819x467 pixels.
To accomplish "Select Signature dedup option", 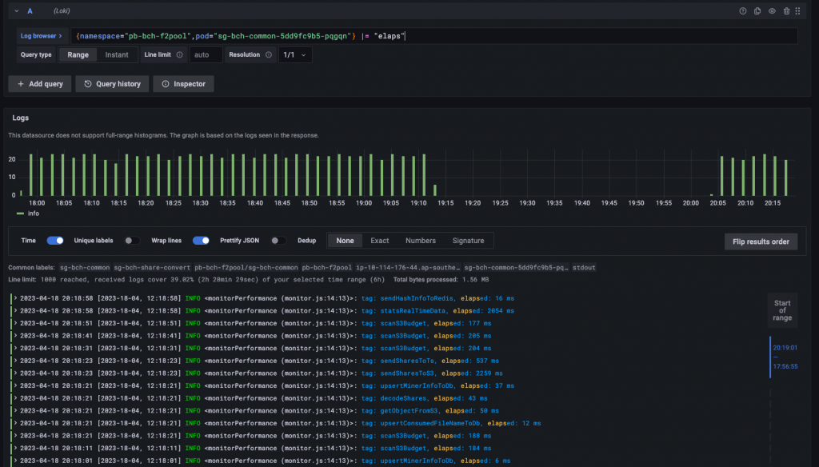I will pyautogui.click(x=468, y=241).
